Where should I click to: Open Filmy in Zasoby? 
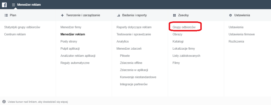tap(176, 63)
